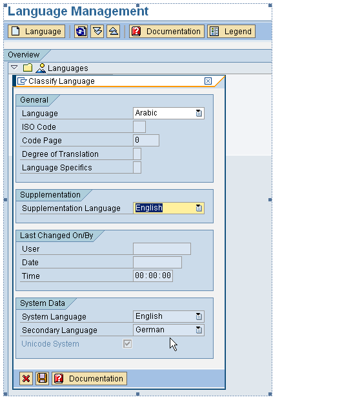This screenshot has width=342, height=404.
Task: Click the Last Changed On/By header
Action: (x=57, y=236)
